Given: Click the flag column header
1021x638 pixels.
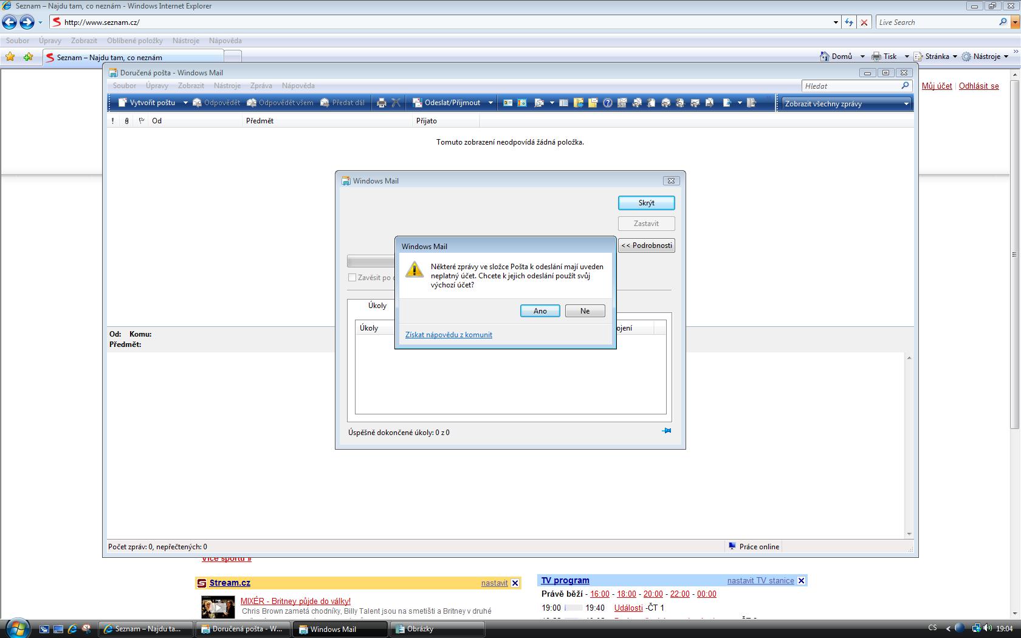Looking at the screenshot, I should [141, 121].
